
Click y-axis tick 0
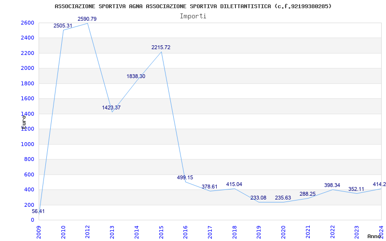click(x=32, y=220)
